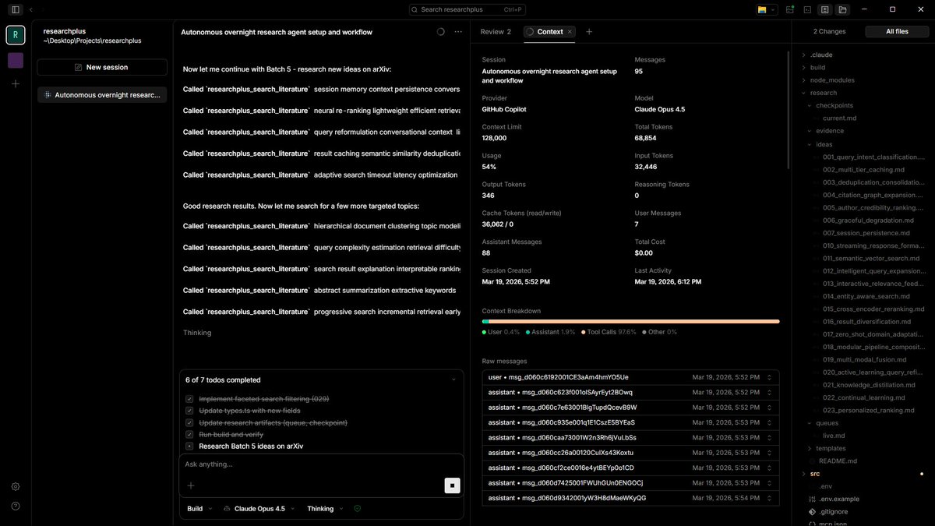Toggle the review diff panel icon
The image size is (935, 526).
(x=825, y=9)
